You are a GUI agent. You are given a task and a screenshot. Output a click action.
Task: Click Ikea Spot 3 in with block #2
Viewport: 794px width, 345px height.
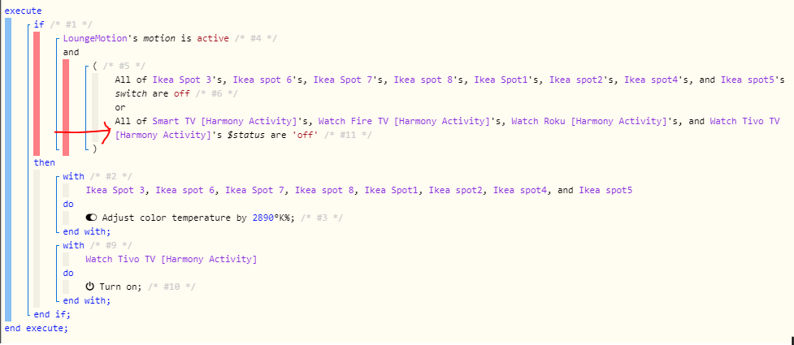pyautogui.click(x=115, y=190)
